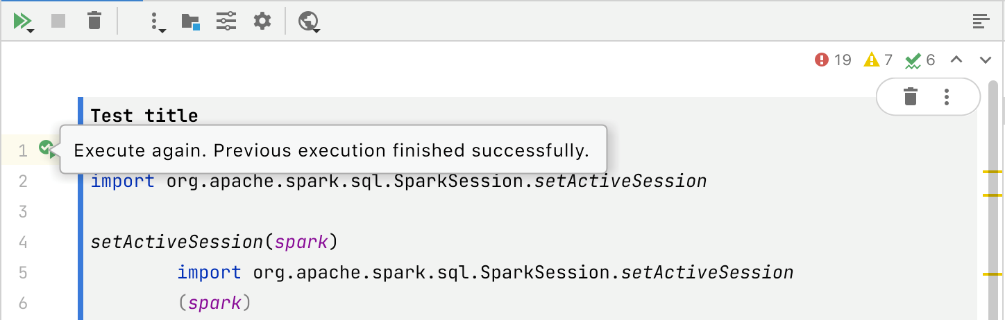Click the gray Stop execution square
Image resolution: width=1005 pixels, height=320 pixels.
[58, 21]
